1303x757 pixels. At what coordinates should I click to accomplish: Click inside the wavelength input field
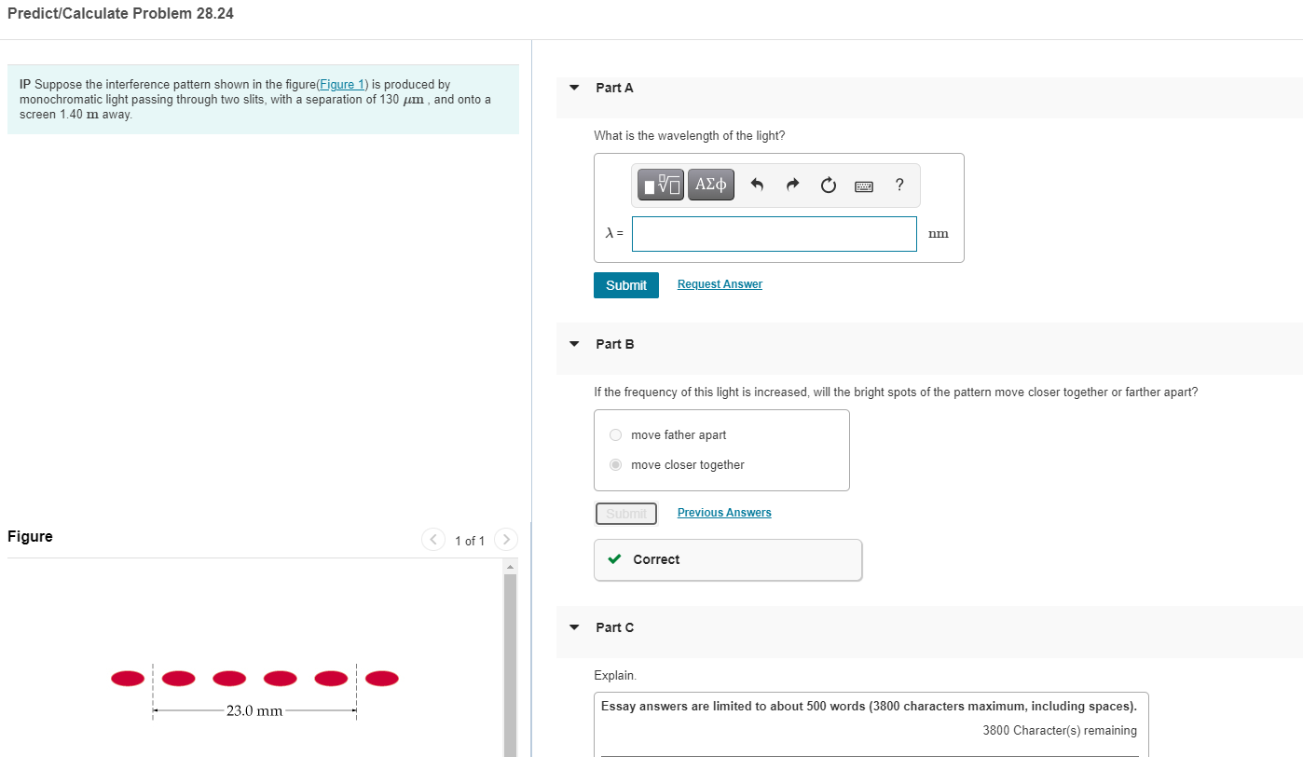tap(774, 233)
